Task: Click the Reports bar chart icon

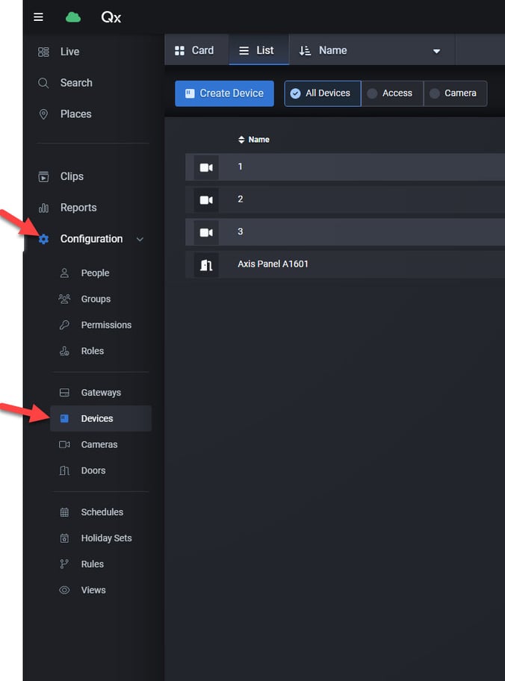Action: click(43, 208)
